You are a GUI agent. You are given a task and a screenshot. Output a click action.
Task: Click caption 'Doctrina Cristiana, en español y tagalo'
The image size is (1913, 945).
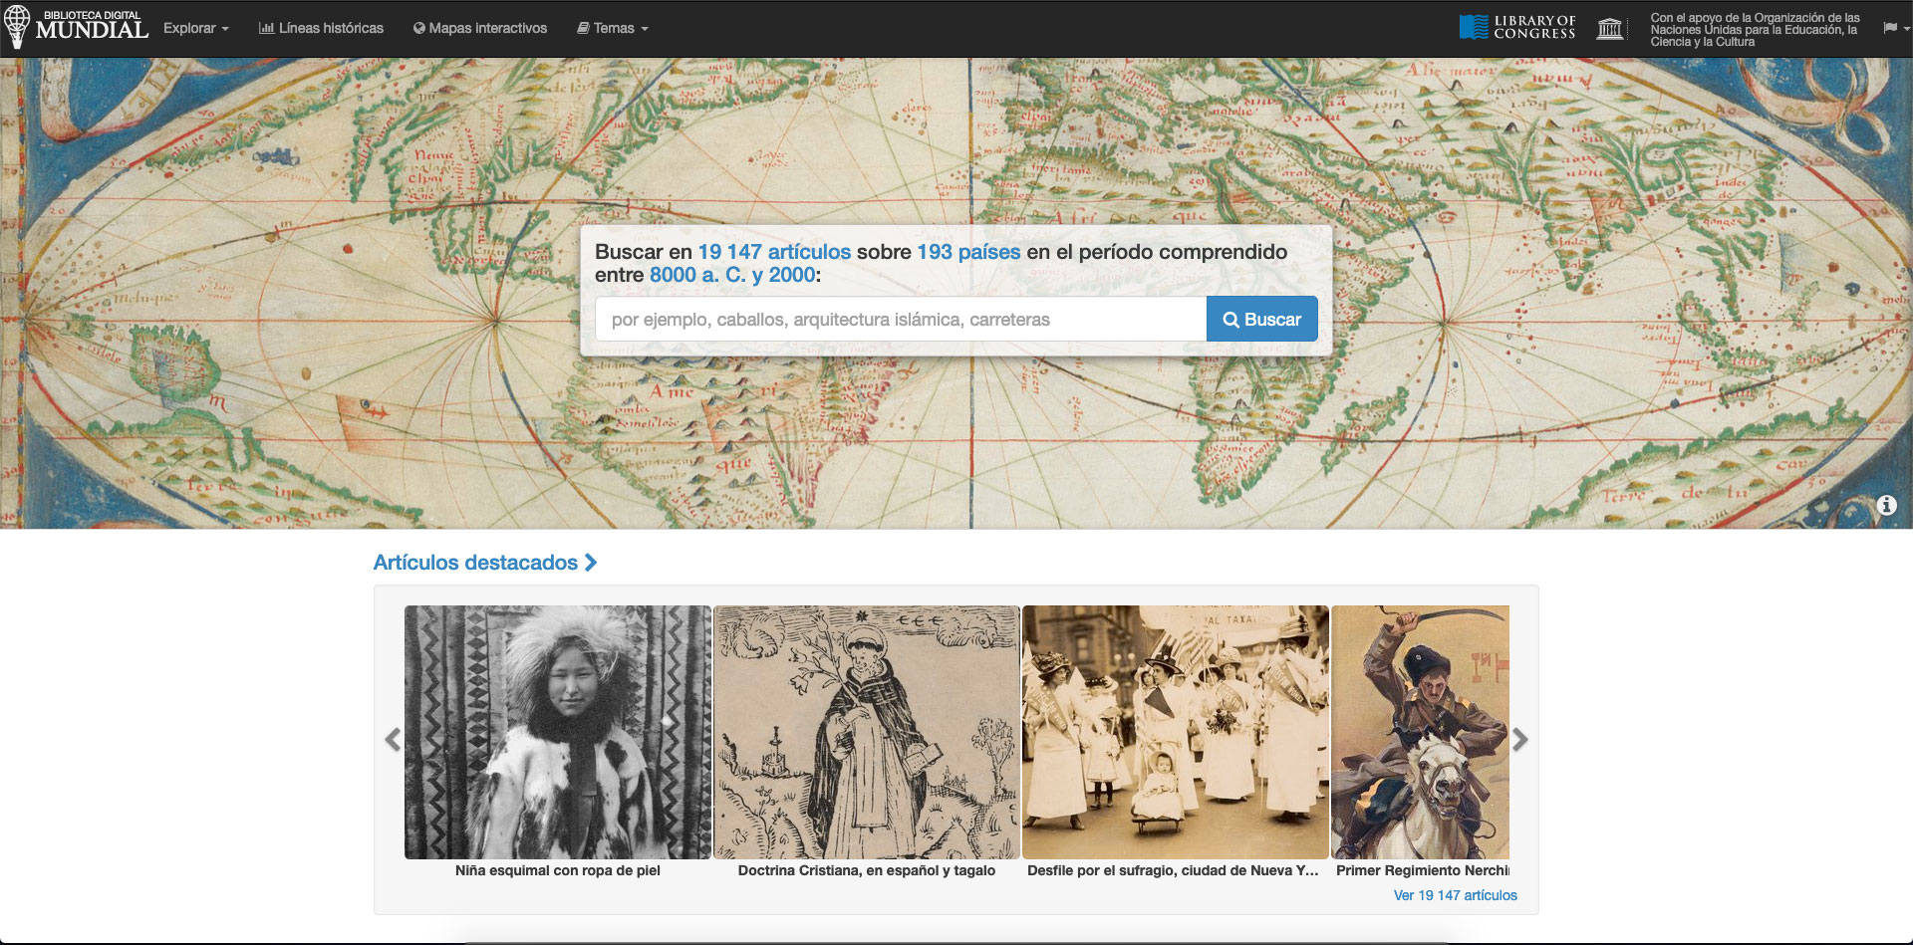click(867, 870)
